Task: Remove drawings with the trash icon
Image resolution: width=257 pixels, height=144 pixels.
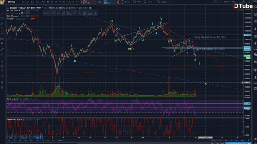Action: [x=2, y=87]
